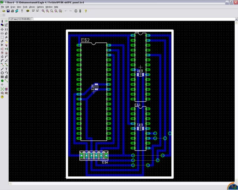Select the Add component tool
238x190 pixels.
(6, 45)
